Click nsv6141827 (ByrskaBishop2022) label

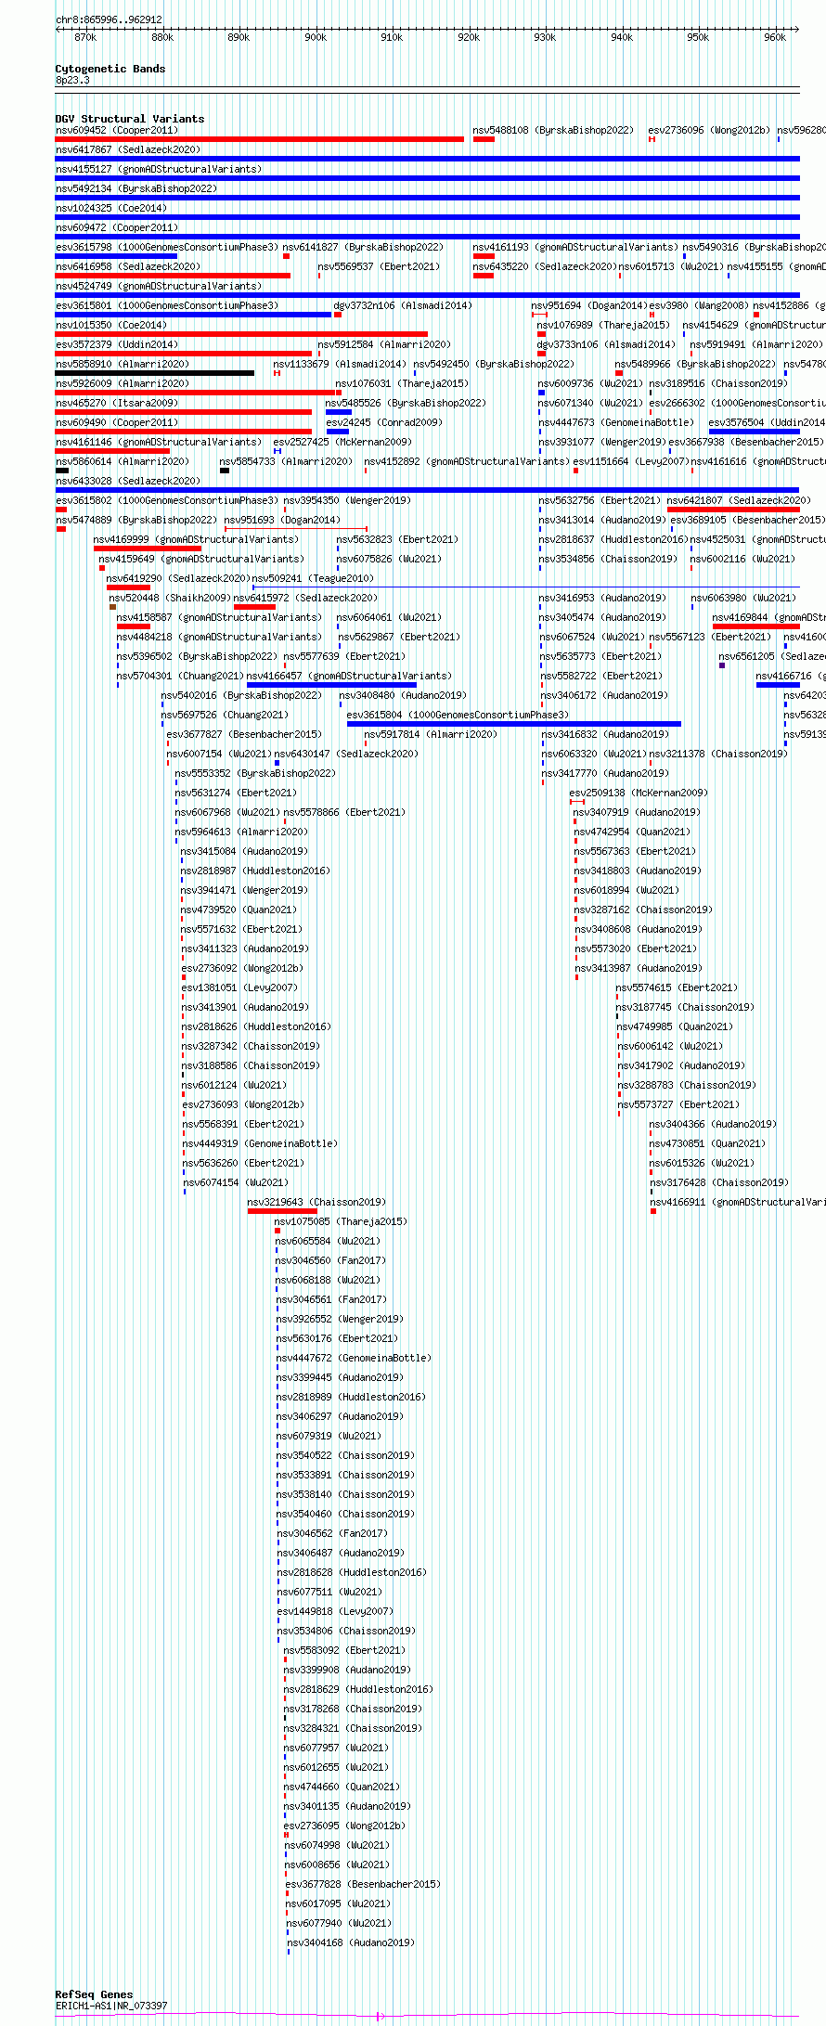[363, 247]
